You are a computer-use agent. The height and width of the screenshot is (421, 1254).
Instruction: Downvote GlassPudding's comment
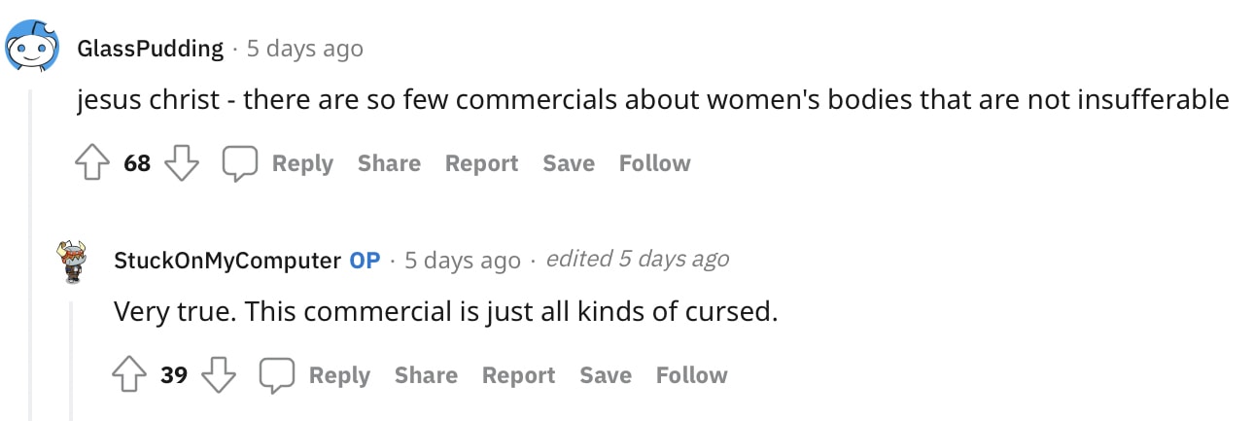tap(181, 163)
